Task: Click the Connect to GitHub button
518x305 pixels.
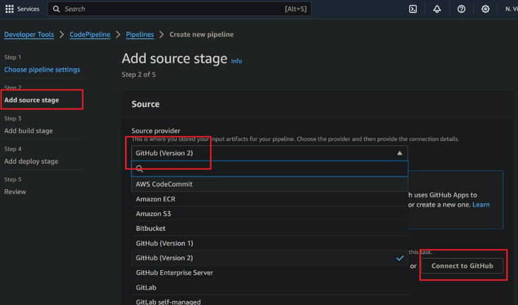Action: [x=462, y=266]
